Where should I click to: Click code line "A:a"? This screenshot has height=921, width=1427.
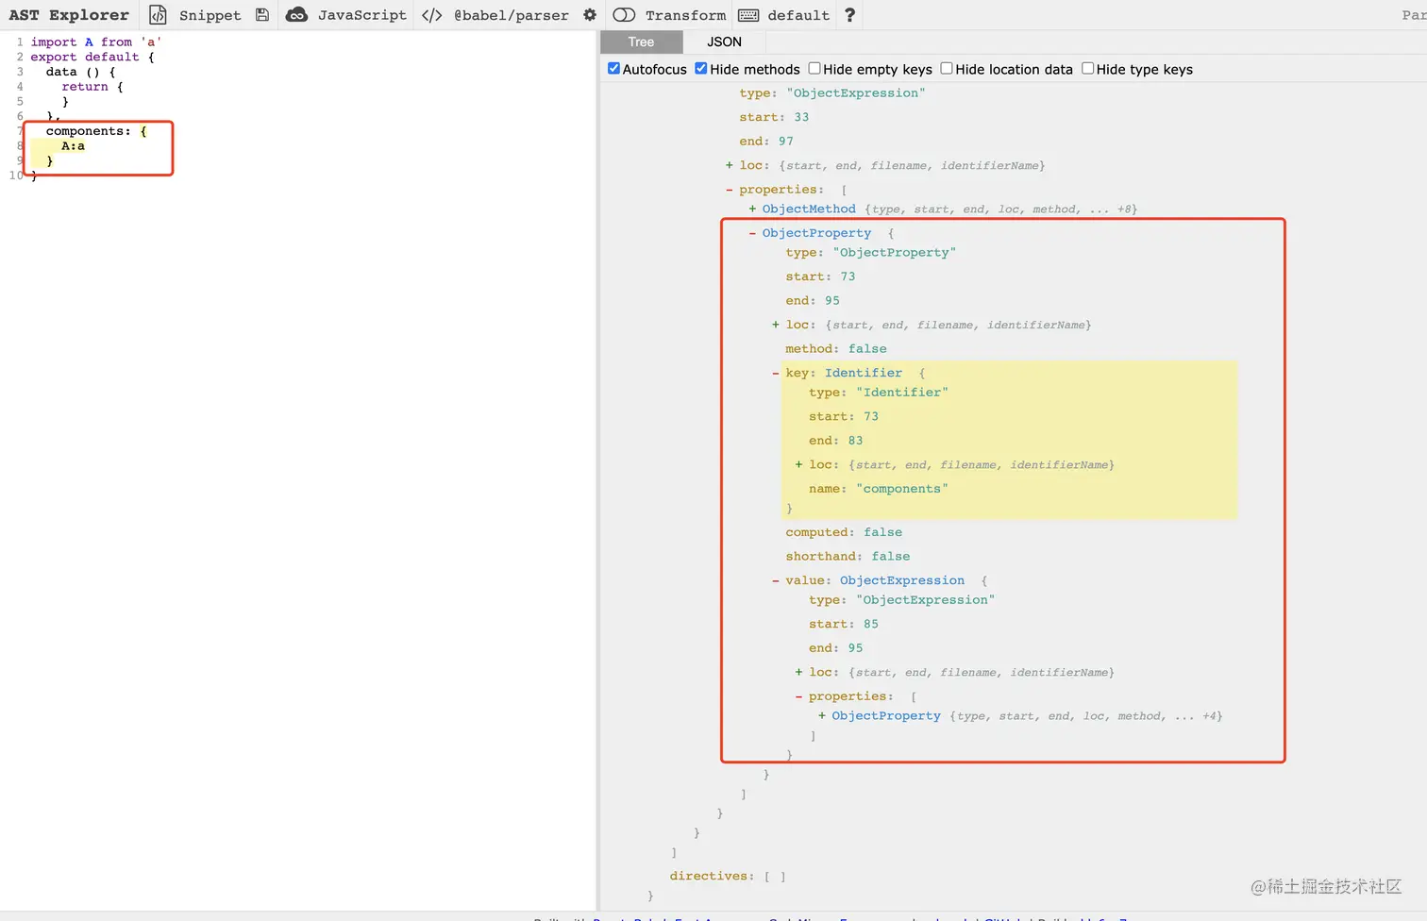coord(73,146)
